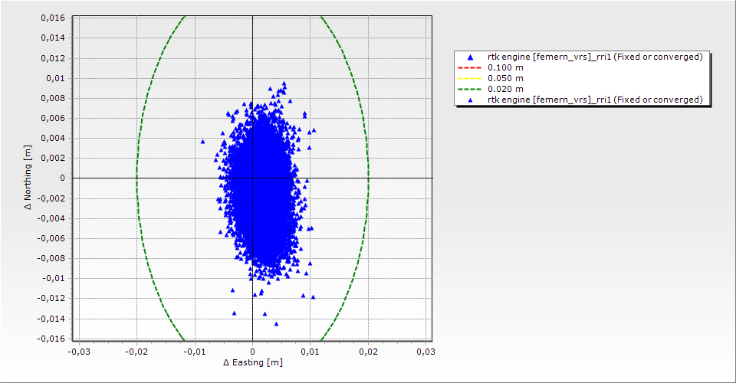
Task: Click the plot origin where the axes cross
Action: pyautogui.click(x=252, y=178)
